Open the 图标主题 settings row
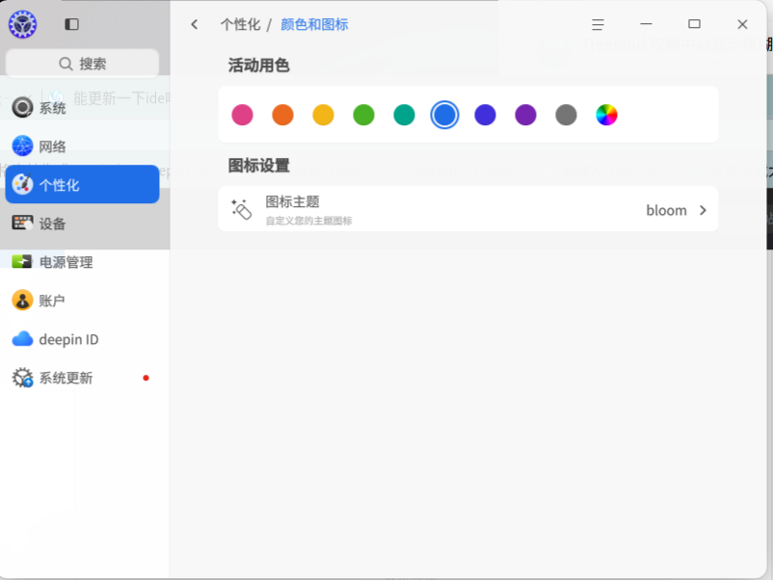 pos(467,209)
